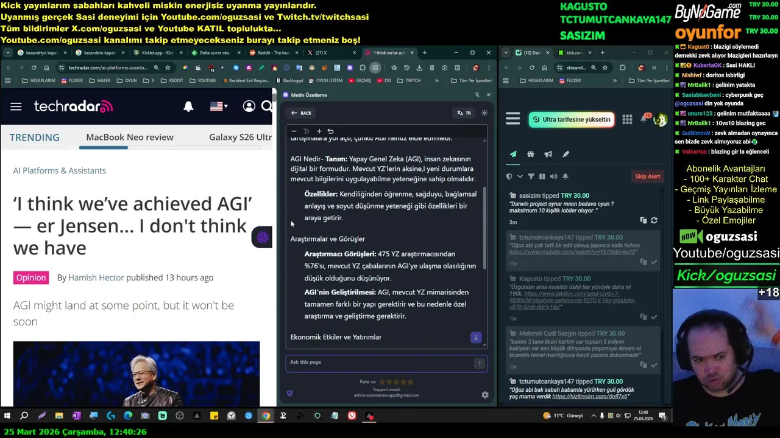Increase the summary font size with plus
780x438 pixels.
(319, 131)
